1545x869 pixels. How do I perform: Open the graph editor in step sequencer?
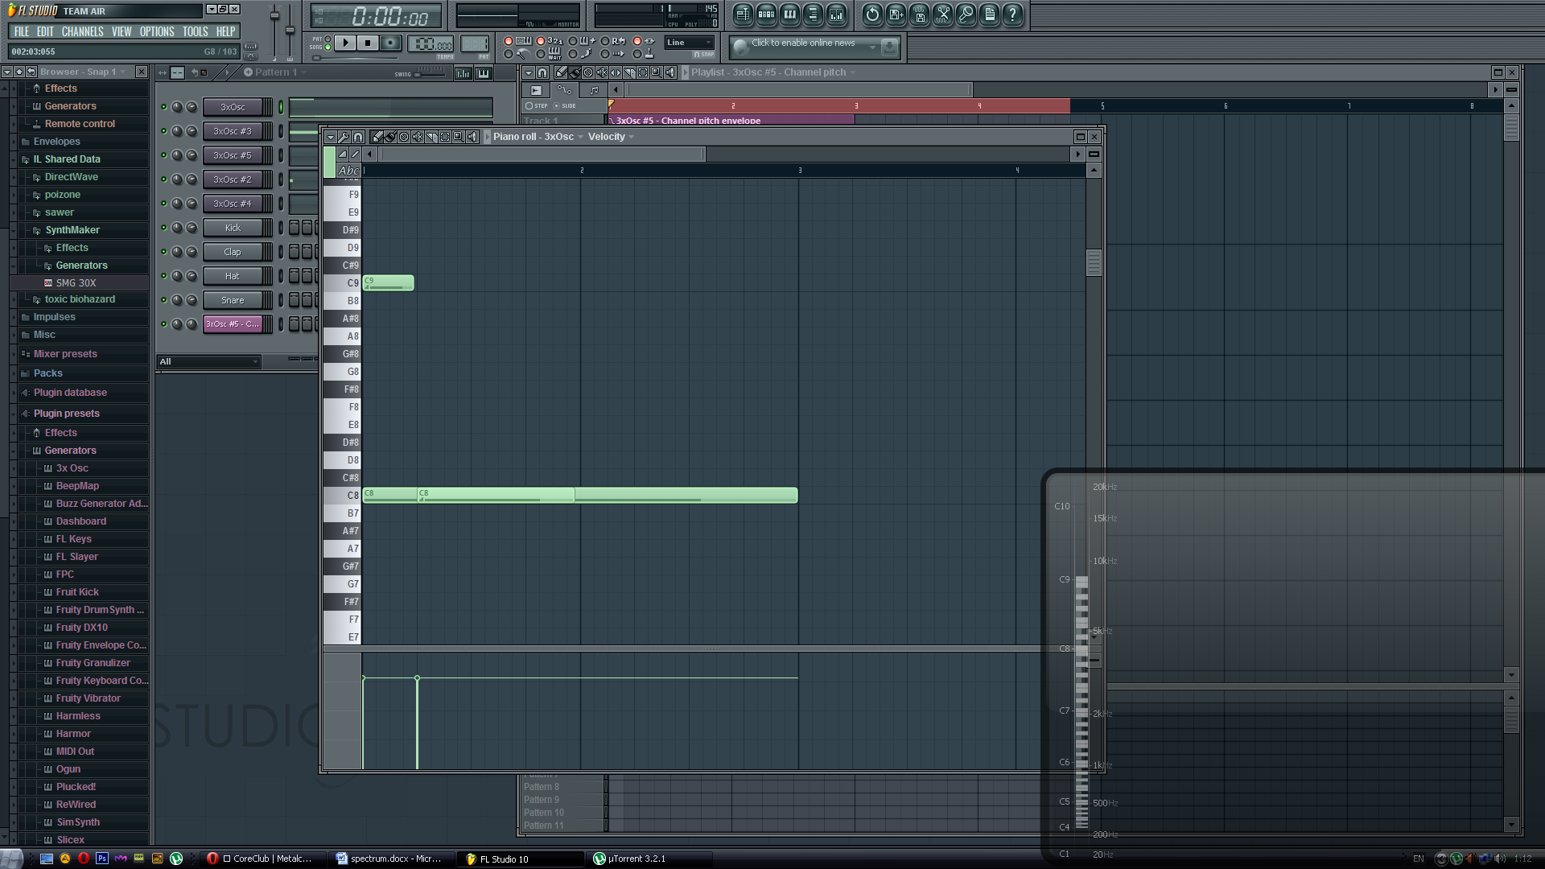[463, 73]
